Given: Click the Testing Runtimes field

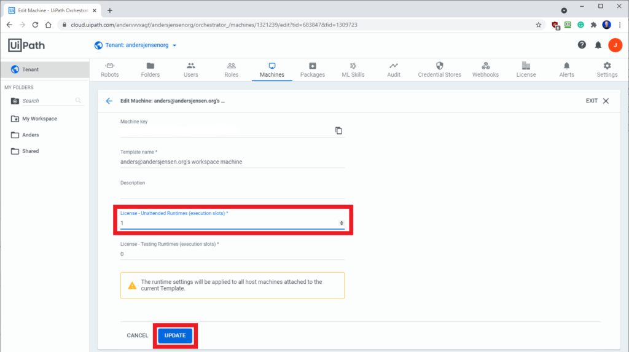Looking at the screenshot, I should pos(232,254).
